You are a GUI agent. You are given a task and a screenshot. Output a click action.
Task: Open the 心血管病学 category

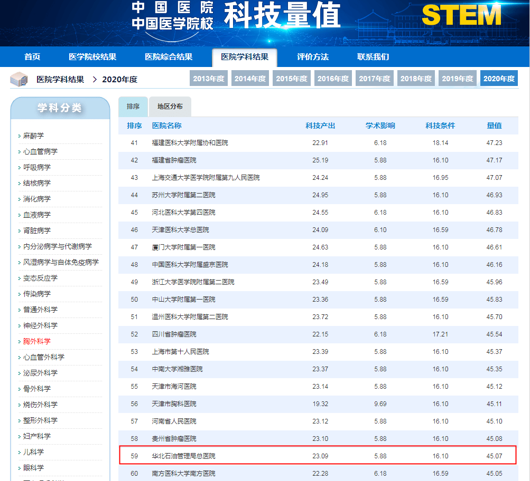pyautogui.click(x=40, y=152)
